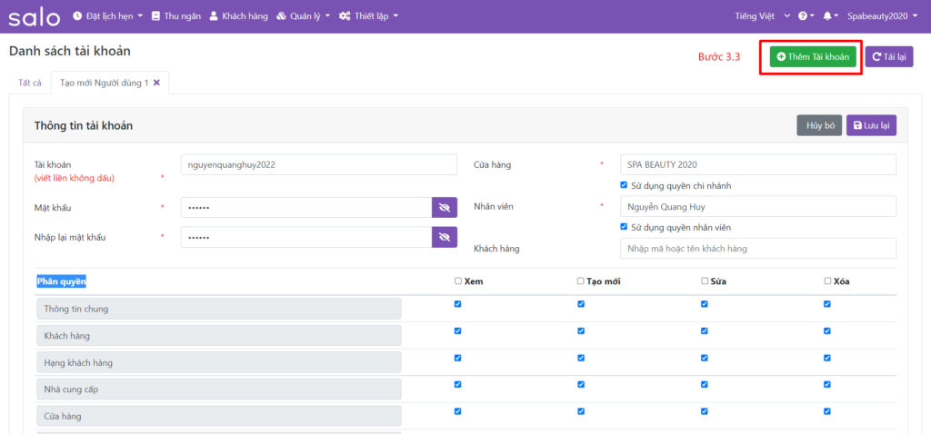Open Tiếng Việt language dropdown

[759, 16]
